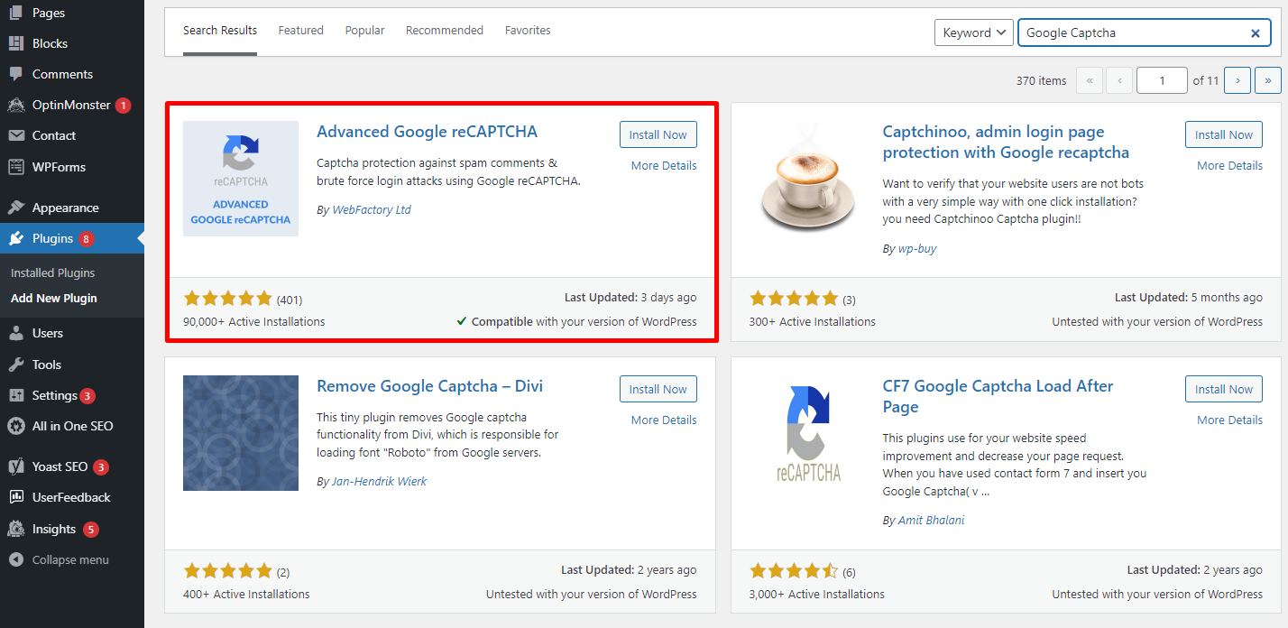Click the WPForms icon in sidebar
Image resolution: width=1288 pixels, height=628 pixels.
15,167
